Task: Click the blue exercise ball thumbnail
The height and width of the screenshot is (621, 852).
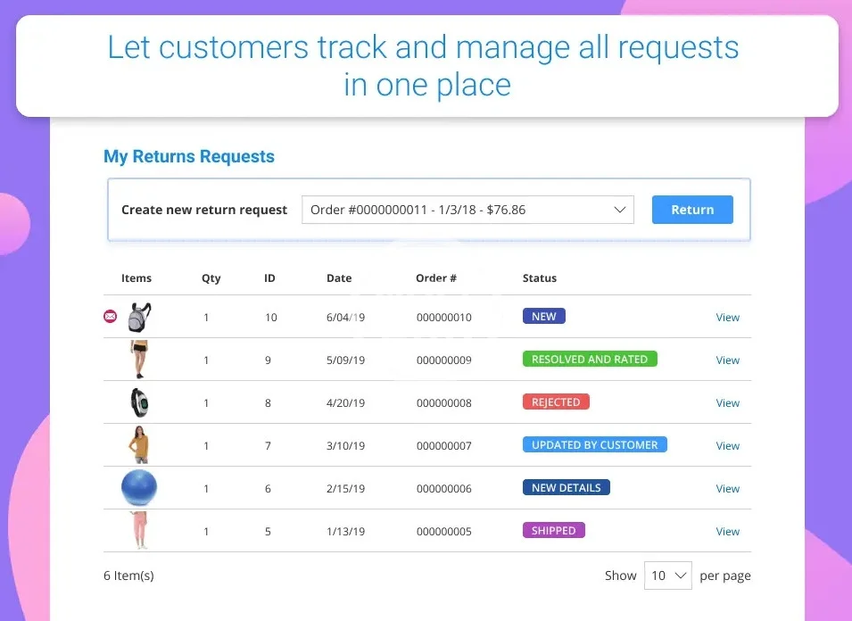Action: click(x=139, y=488)
